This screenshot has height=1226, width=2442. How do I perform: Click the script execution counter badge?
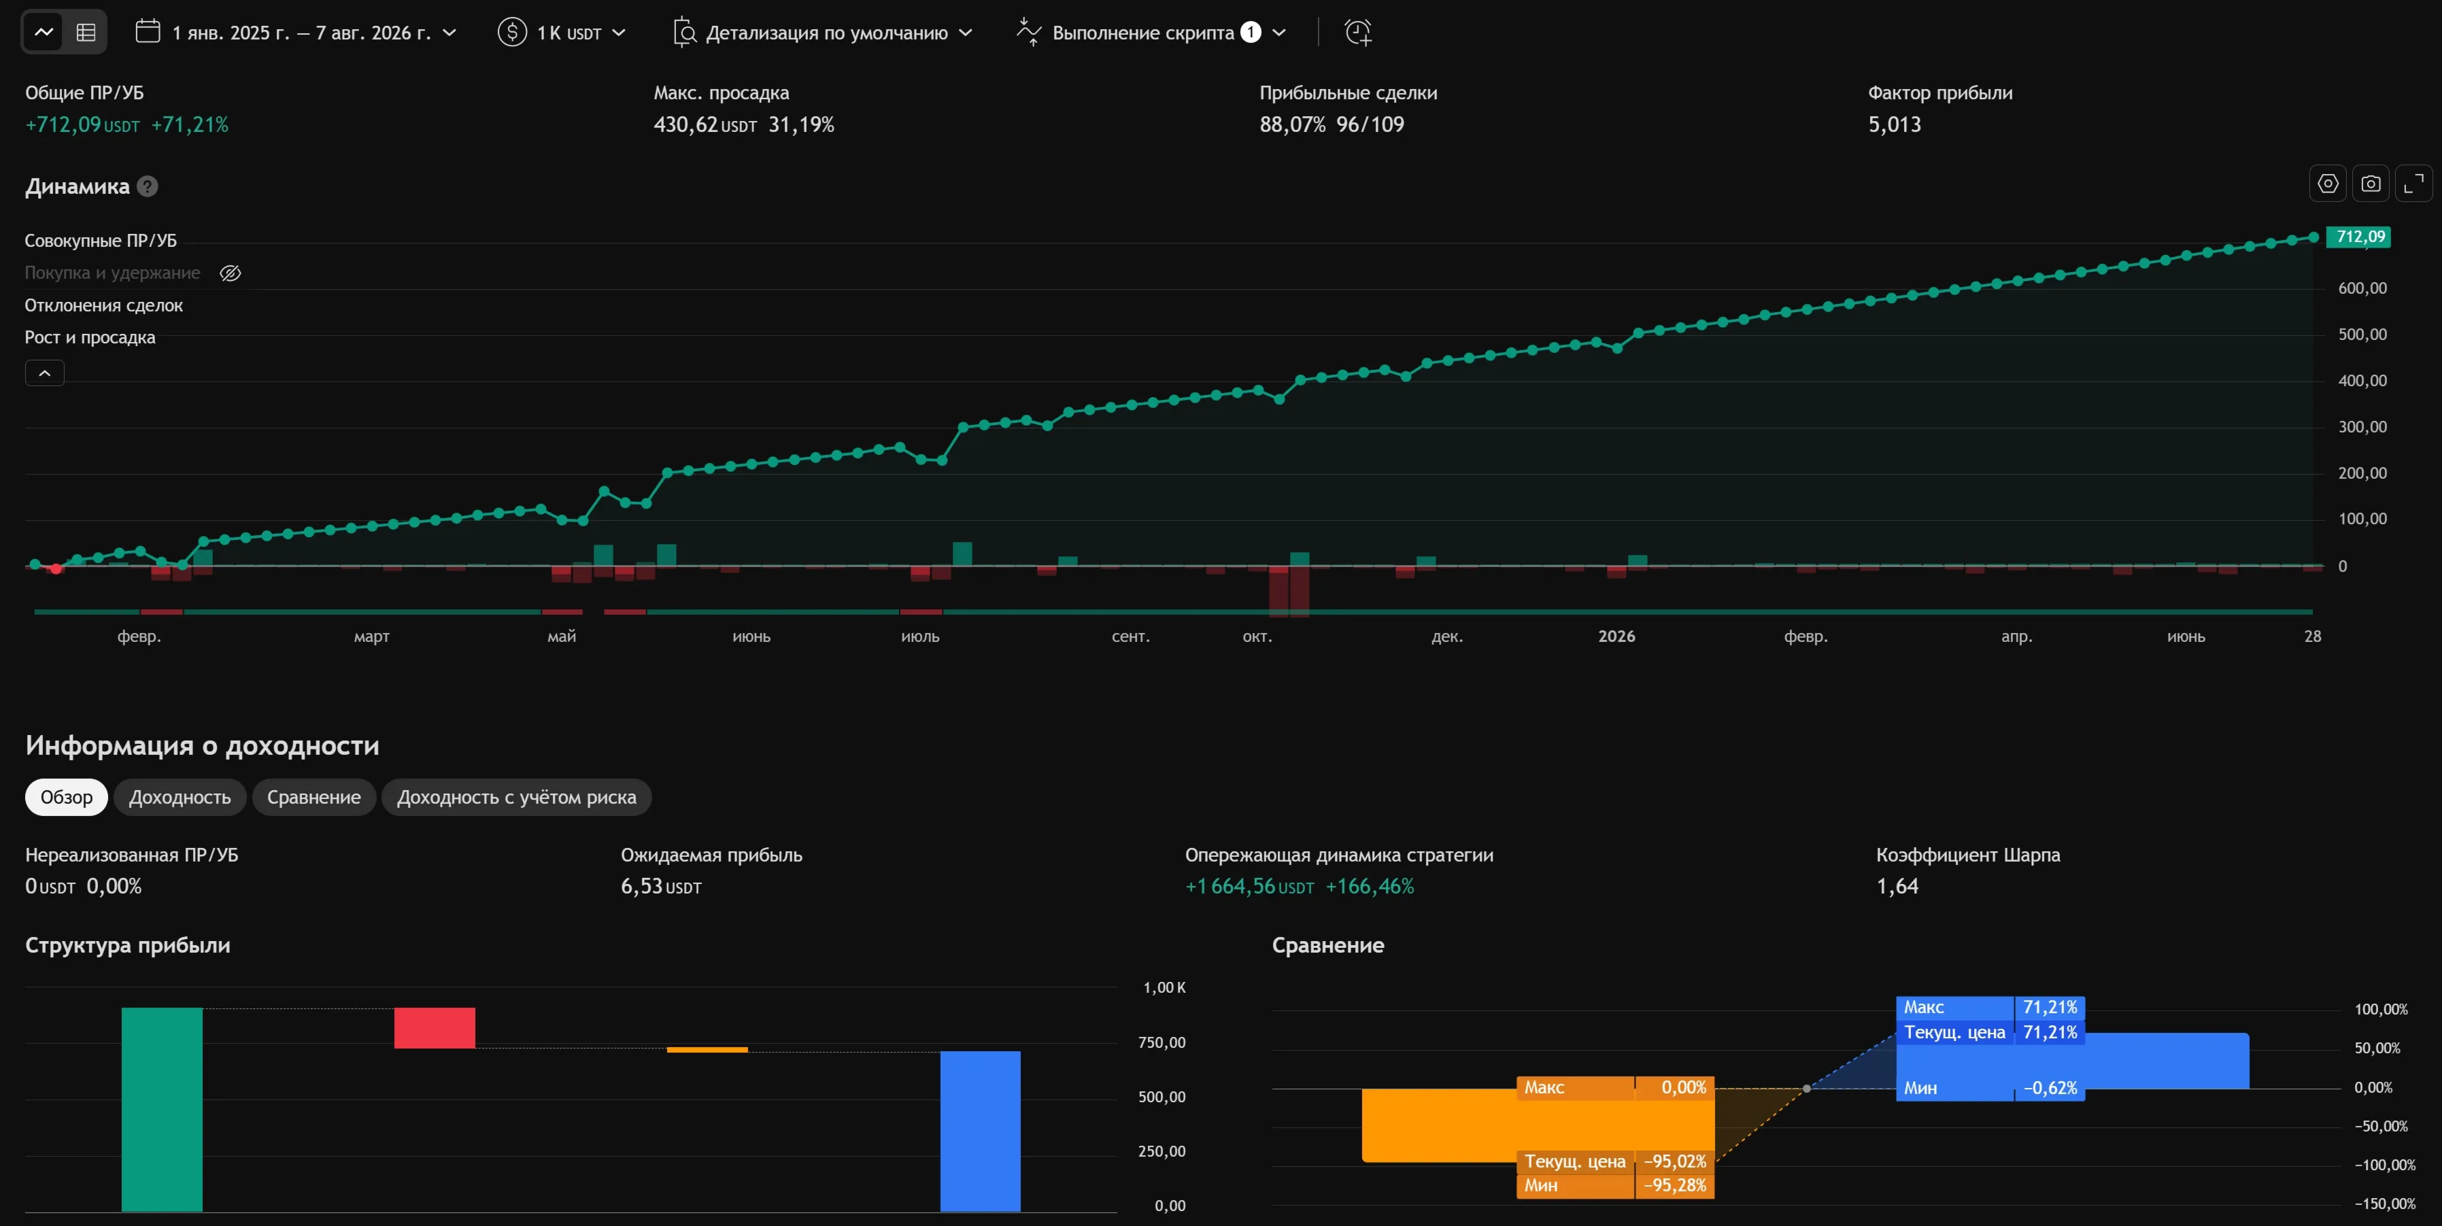[x=1251, y=32]
